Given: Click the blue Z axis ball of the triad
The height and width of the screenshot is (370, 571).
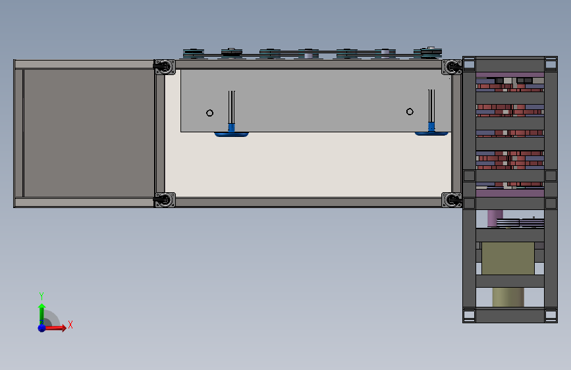Looking at the screenshot, I should pos(42,328).
